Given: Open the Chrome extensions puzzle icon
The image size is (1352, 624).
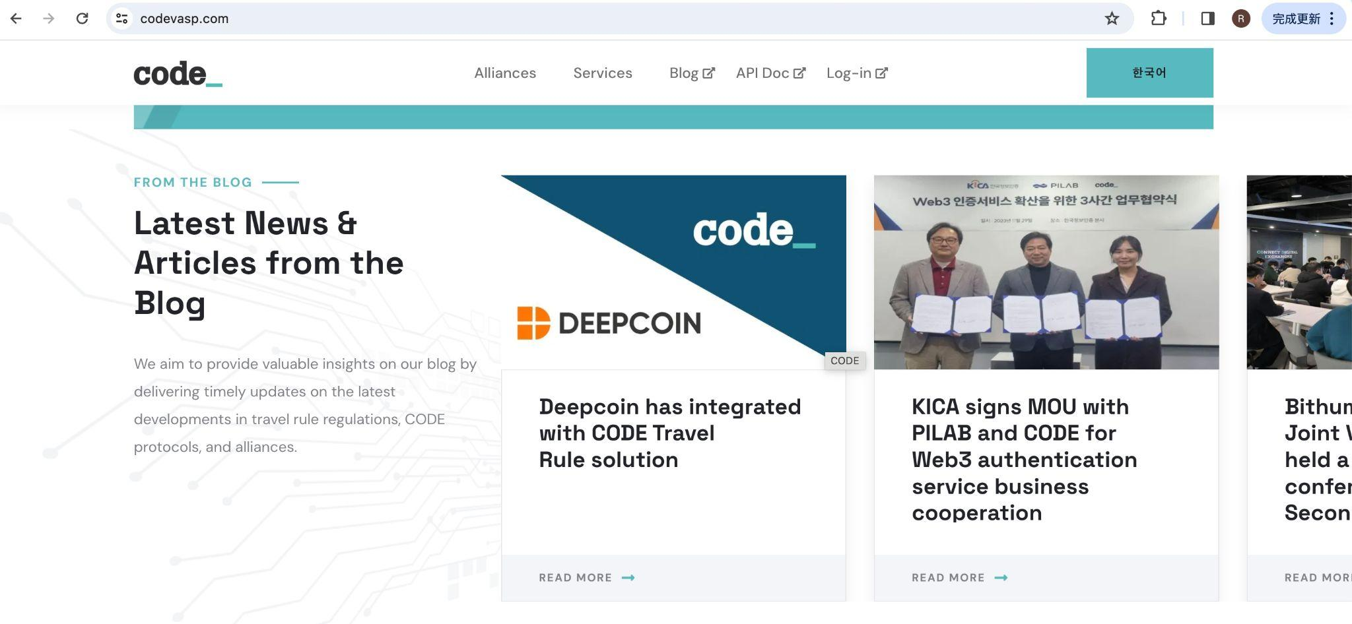Looking at the screenshot, I should [x=1159, y=18].
